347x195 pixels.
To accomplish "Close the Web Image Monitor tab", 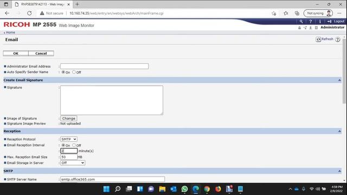I will [69, 4].
